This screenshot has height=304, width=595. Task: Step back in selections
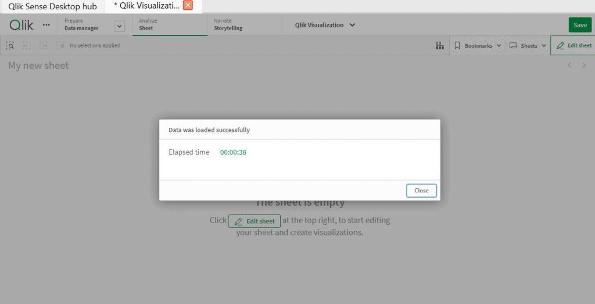click(x=27, y=45)
